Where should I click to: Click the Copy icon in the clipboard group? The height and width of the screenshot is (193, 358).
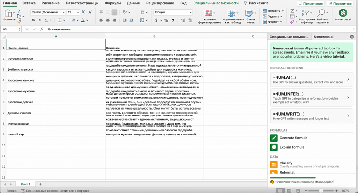point(19,16)
